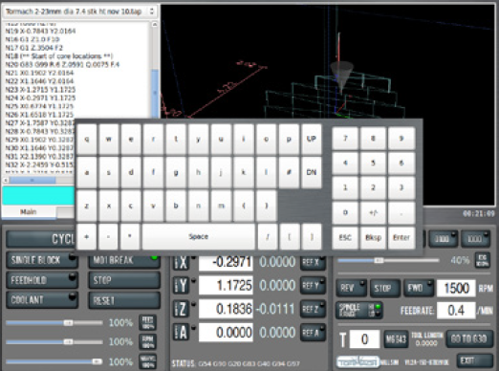Click the spindle RPM field 1500
Viewport: 499px width, 371px height.
click(456, 288)
